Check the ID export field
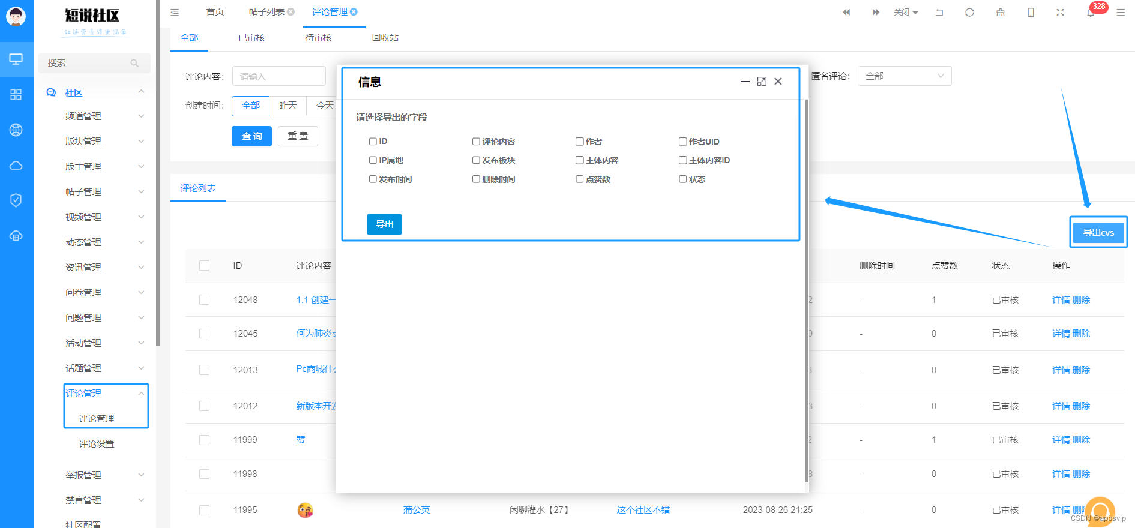This screenshot has height=528, width=1135. [x=373, y=142]
